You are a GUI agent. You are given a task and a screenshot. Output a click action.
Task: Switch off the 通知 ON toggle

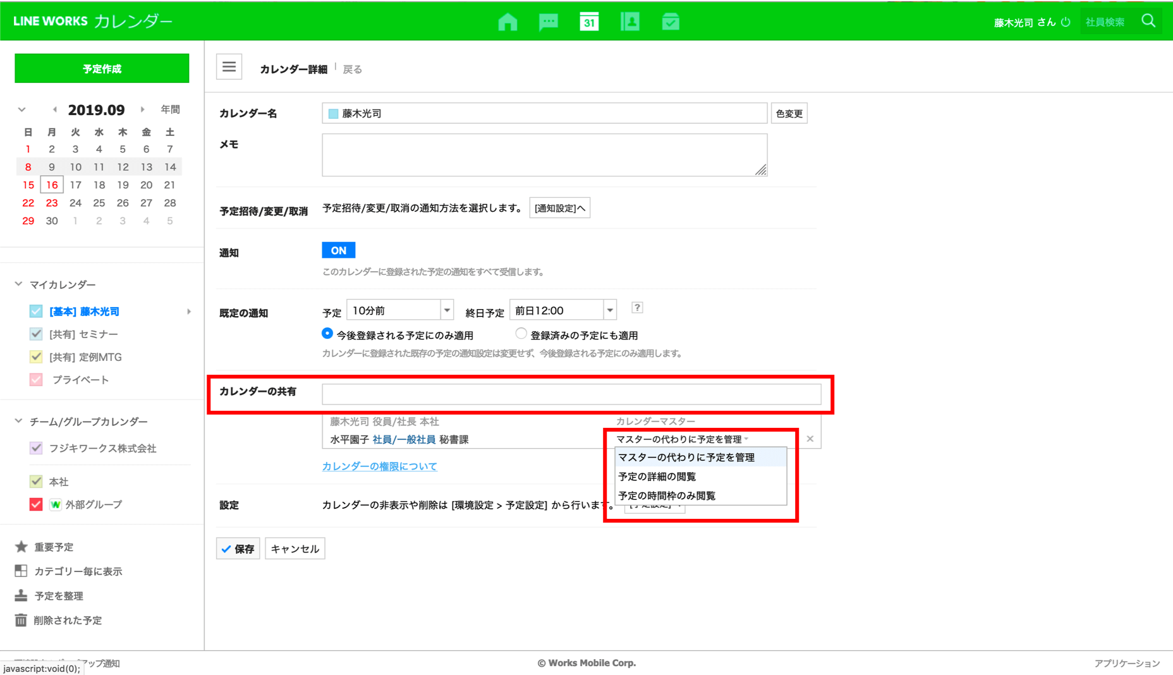pos(338,250)
